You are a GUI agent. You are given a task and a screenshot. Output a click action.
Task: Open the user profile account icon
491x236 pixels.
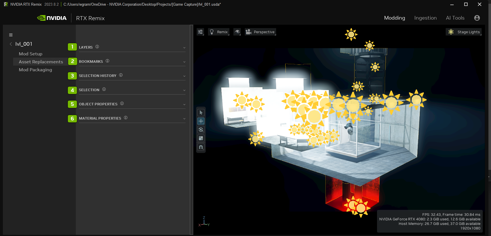click(x=477, y=18)
